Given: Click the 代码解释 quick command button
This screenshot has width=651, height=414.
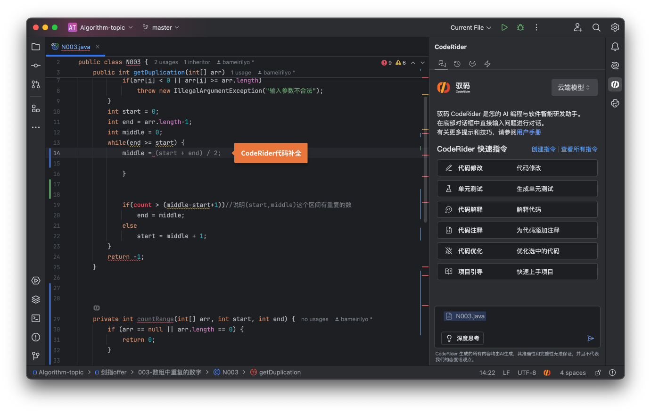Looking at the screenshot, I should 517,209.
